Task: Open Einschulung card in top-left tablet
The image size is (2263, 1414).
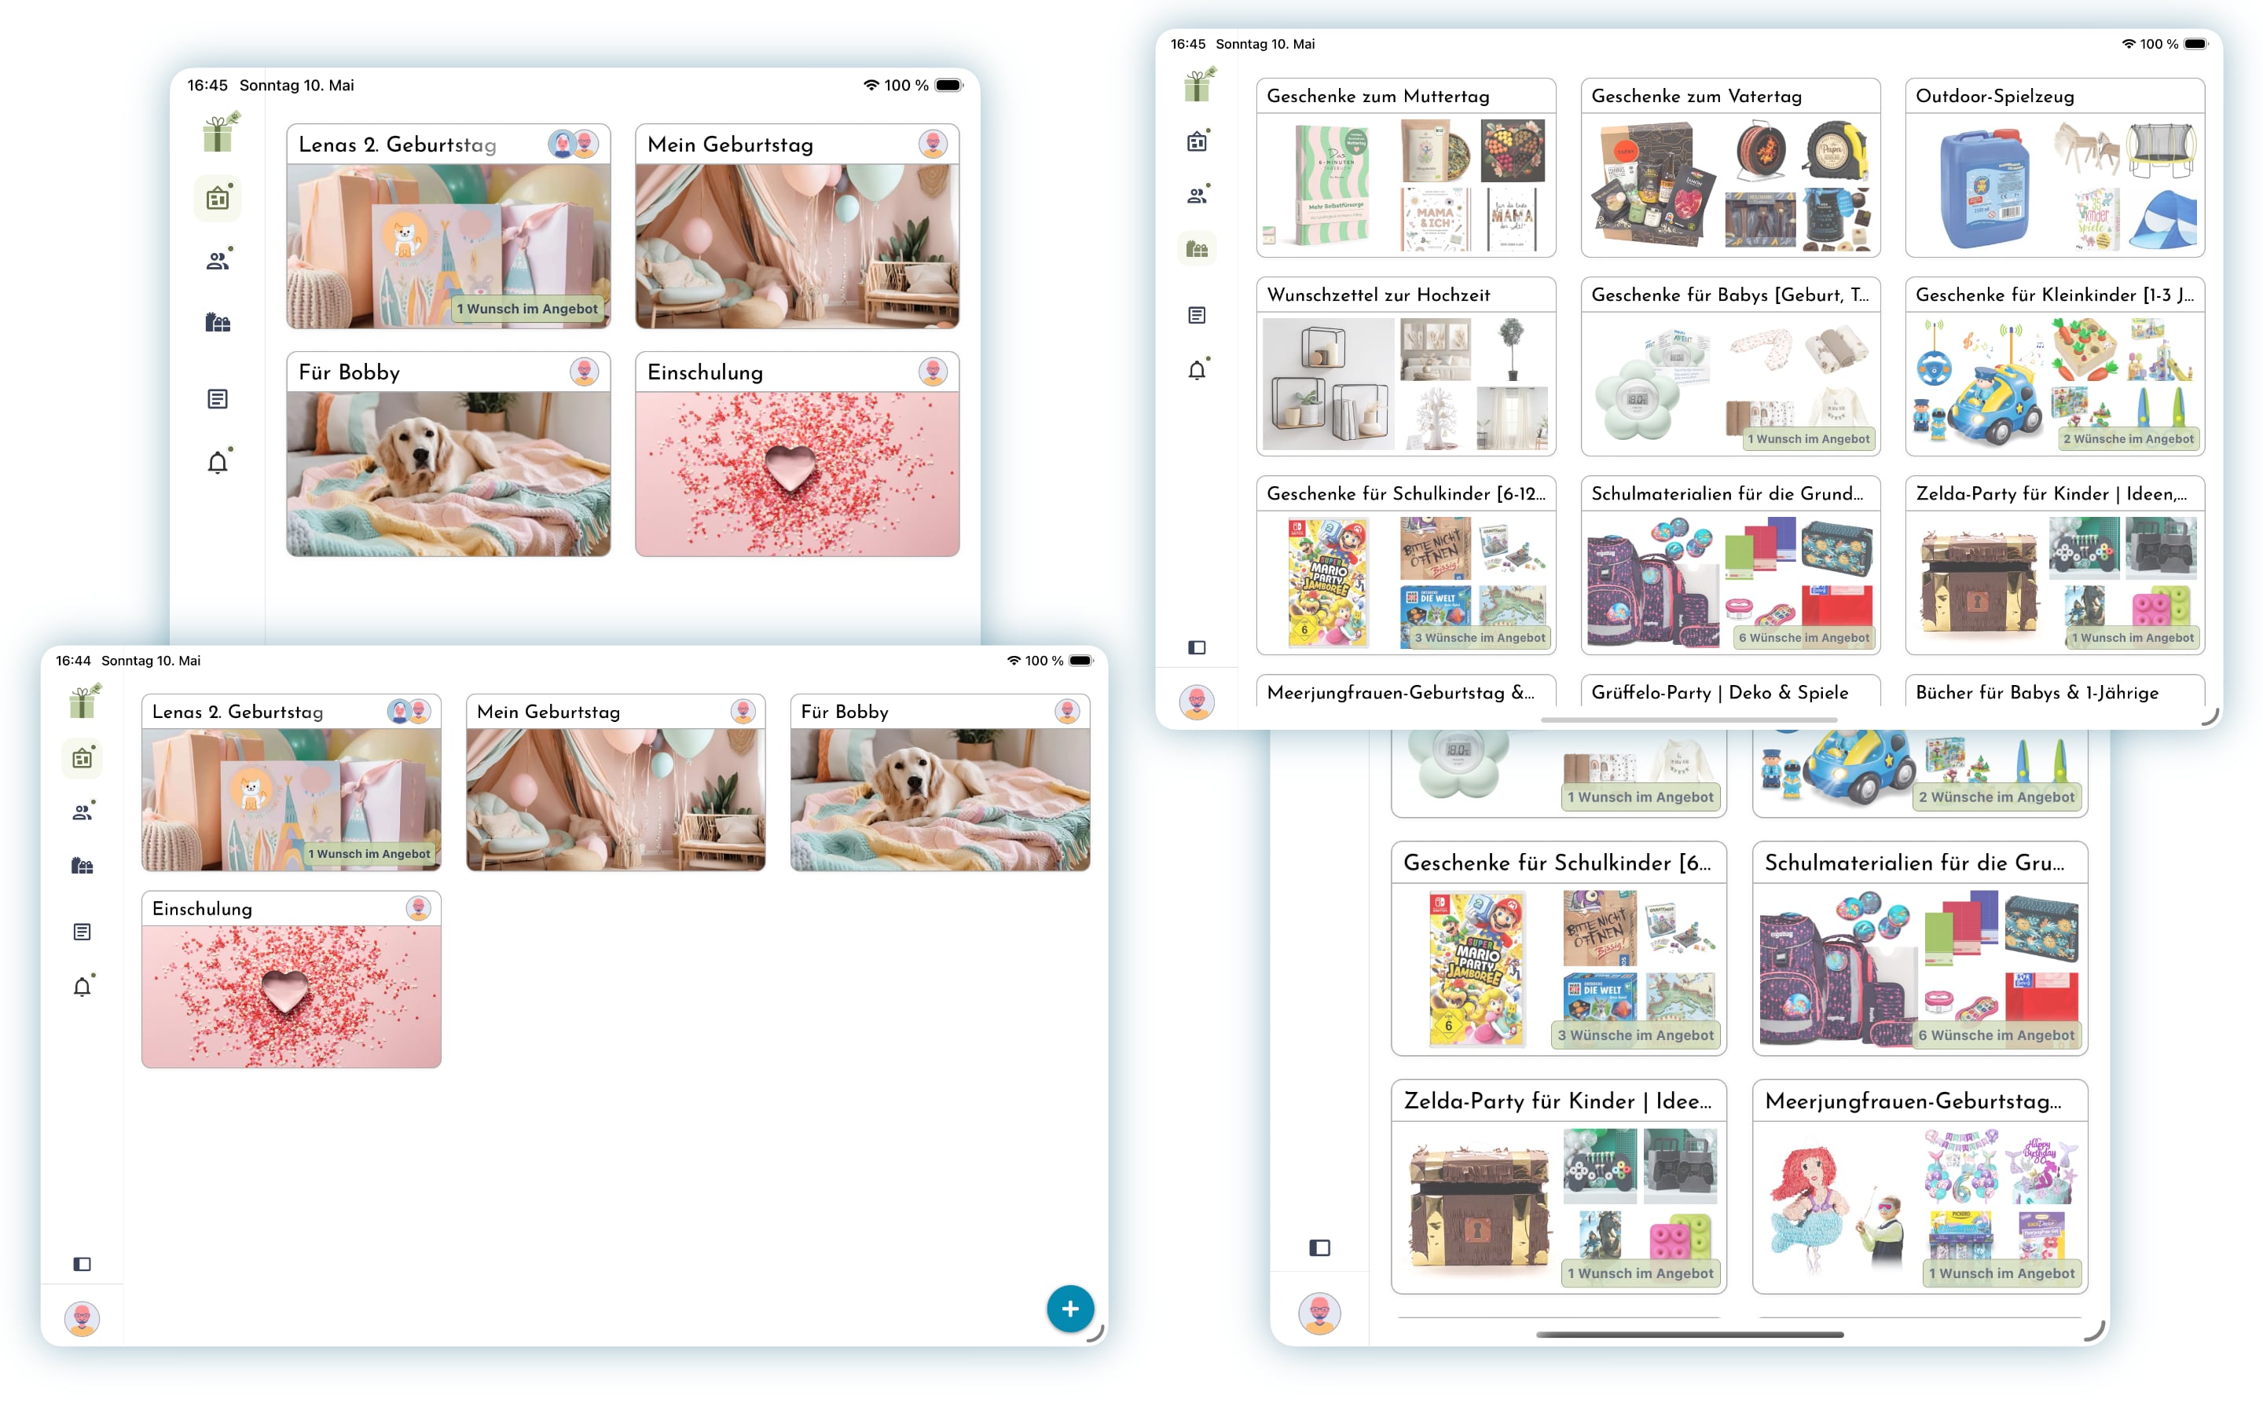Action: point(797,453)
